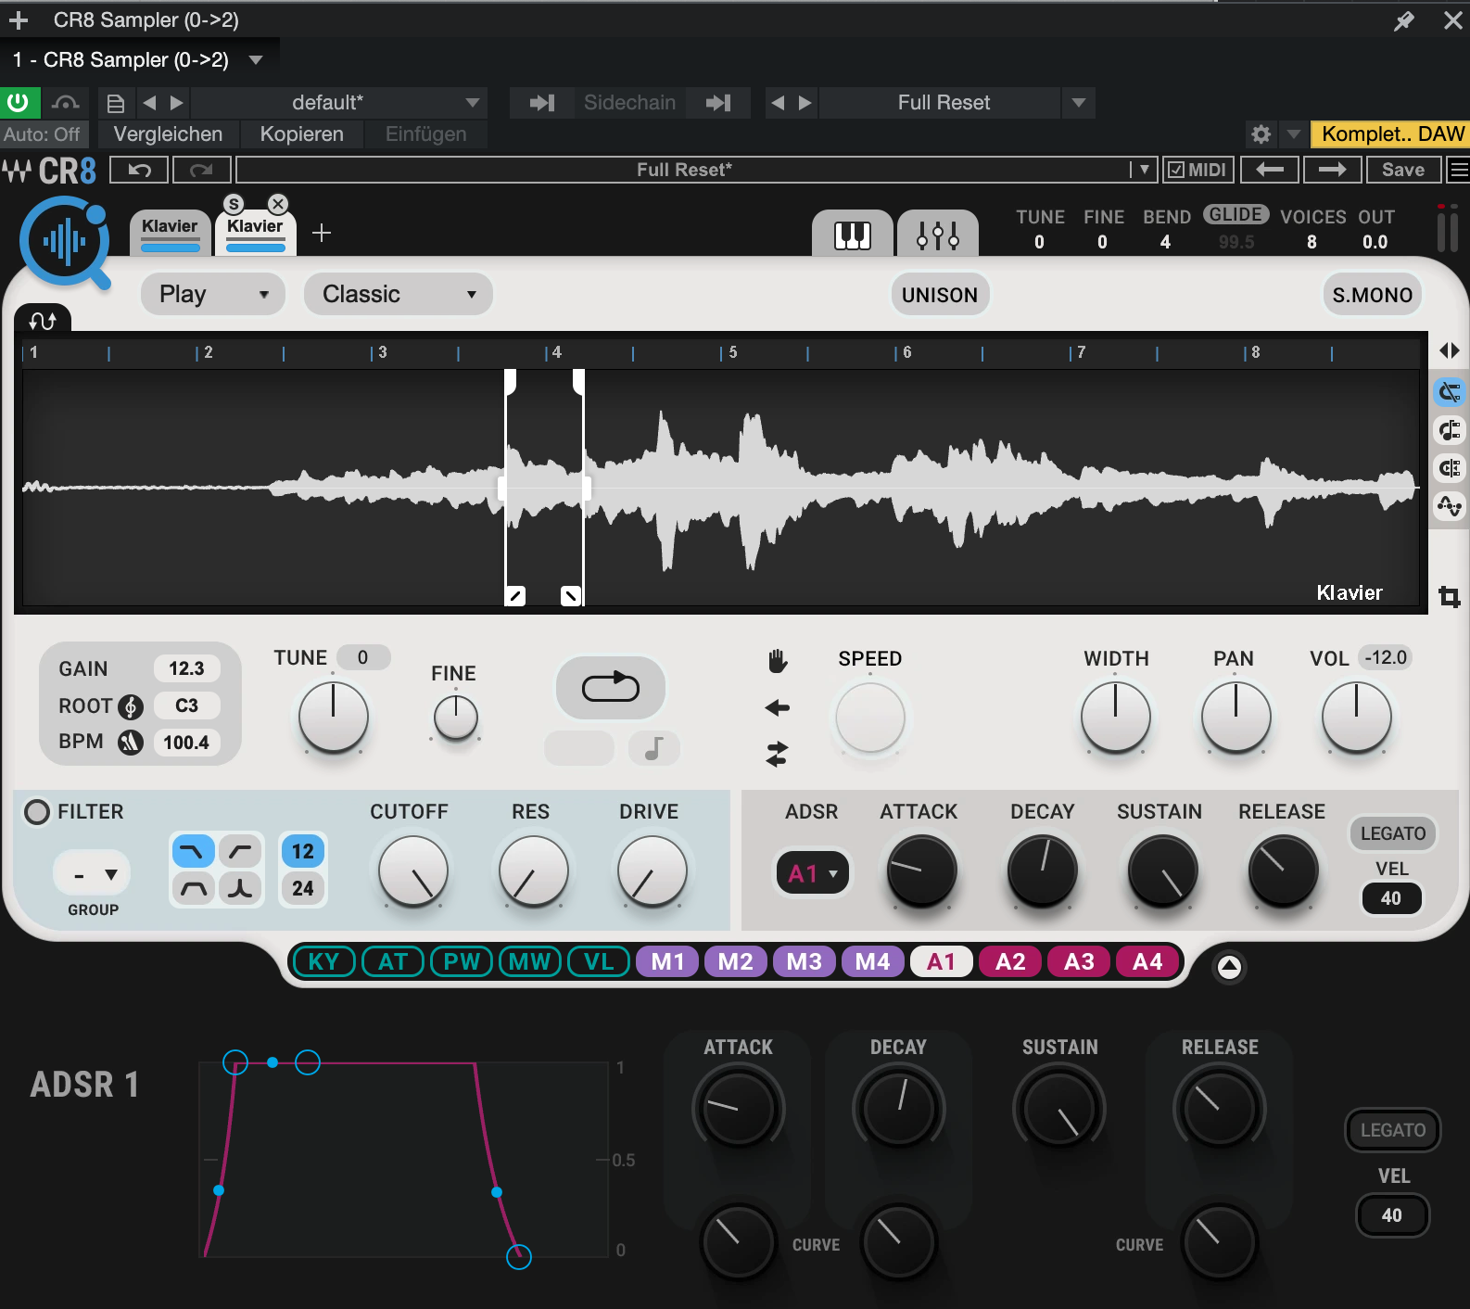This screenshot has width=1470, height=1309.
Task: Click the hand freeze playback icon
Action: click(x=778, y=661)
